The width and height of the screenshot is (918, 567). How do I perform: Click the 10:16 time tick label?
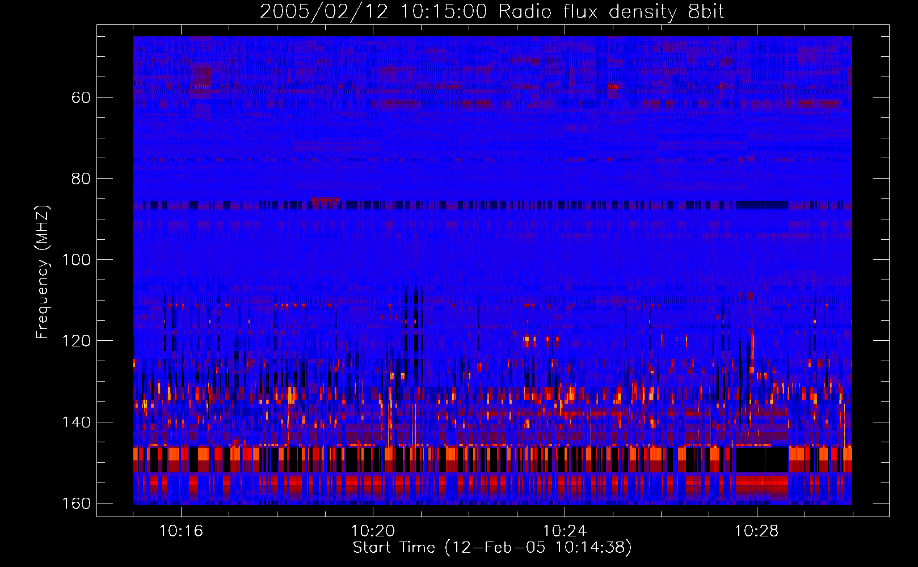181,531
